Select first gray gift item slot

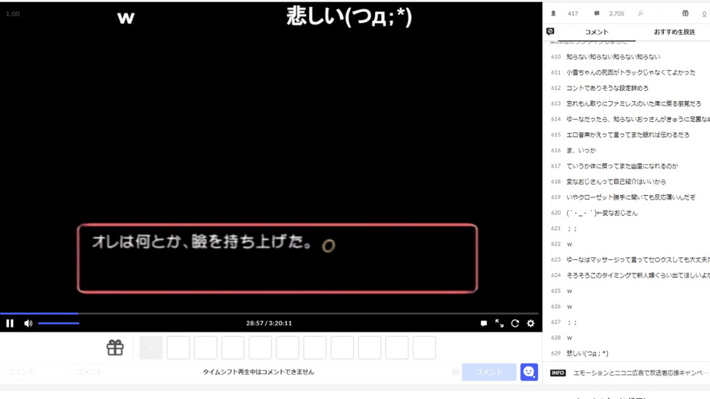151,347
